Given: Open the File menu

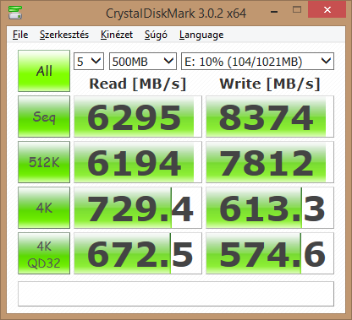Looking at the screenshot, I should pos(20,35).
